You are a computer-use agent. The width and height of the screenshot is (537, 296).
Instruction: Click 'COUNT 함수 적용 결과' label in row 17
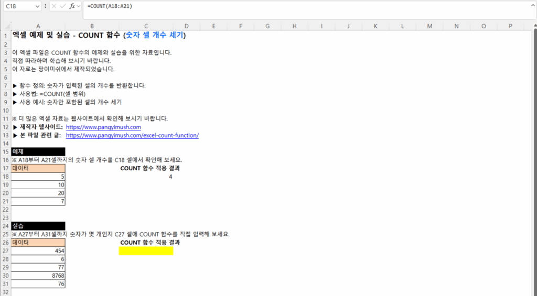point(150,168)
